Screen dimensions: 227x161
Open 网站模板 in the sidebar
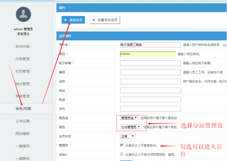point(22,134)
